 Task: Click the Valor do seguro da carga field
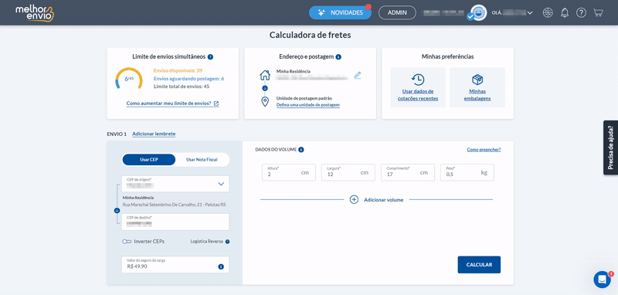175,264
